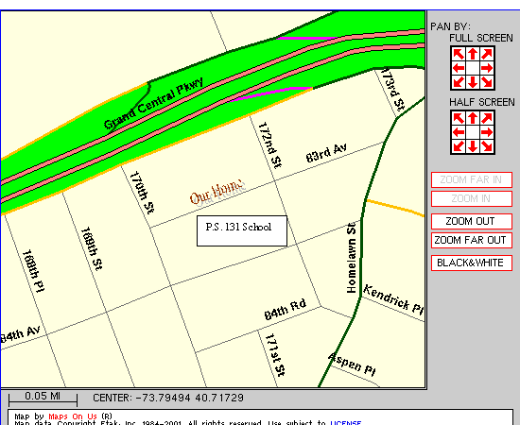Pan full screen diagonally up-left
Image resolution: width=520 pixels, height=425 pixels.
coord(459,54)
